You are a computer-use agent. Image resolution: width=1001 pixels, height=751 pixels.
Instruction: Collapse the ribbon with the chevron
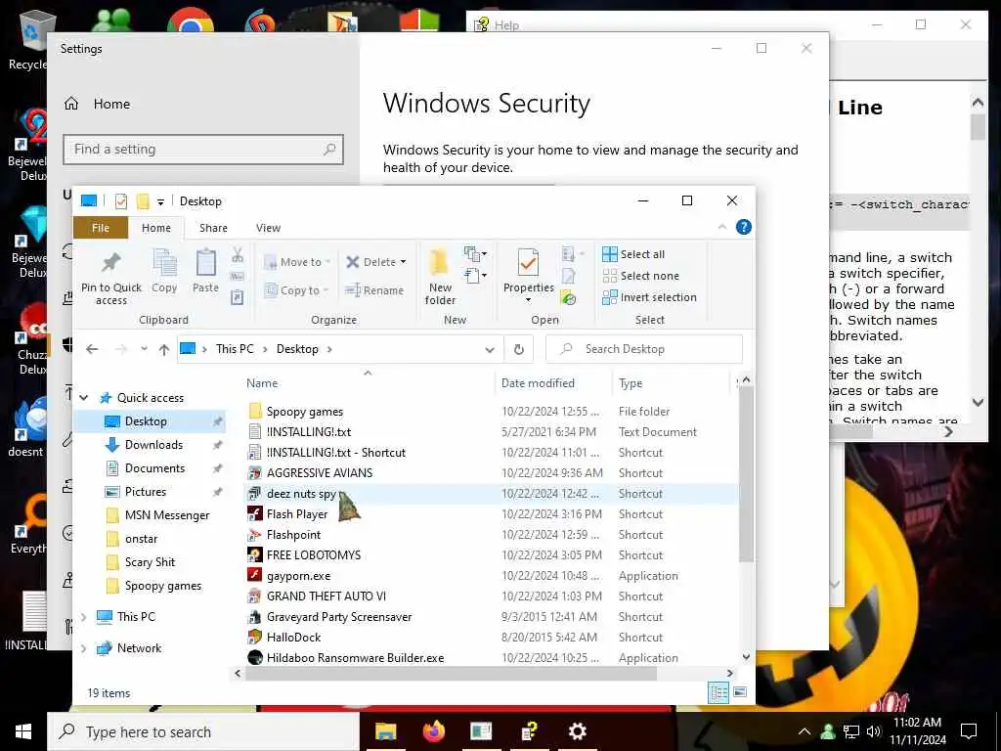pos(722,227)
